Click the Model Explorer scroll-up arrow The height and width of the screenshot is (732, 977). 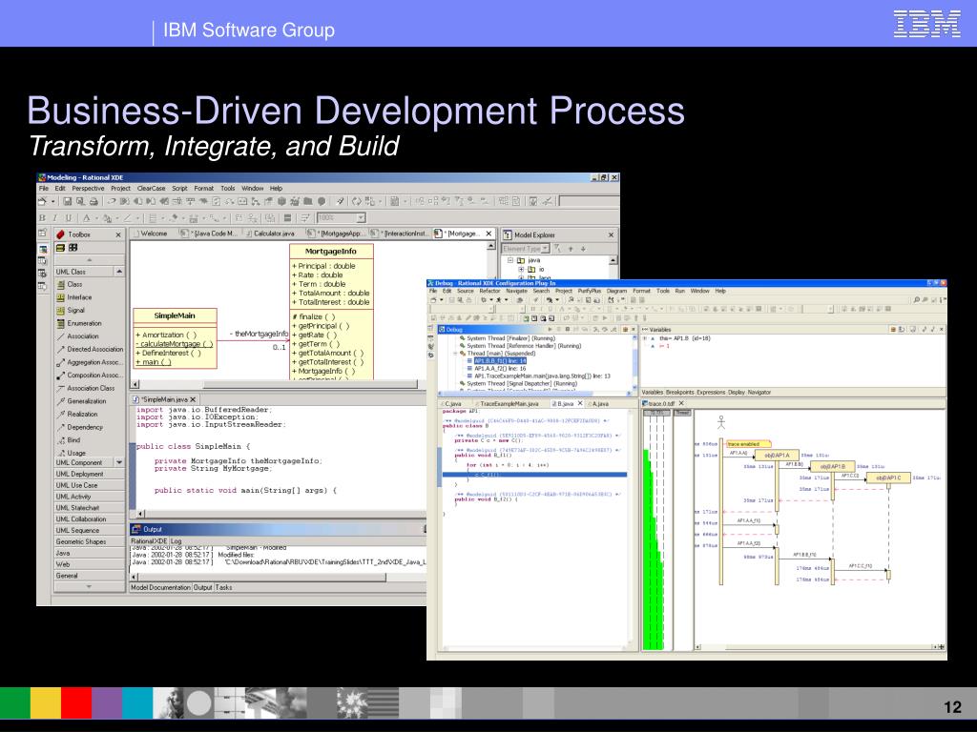click(x=613, y=260)
